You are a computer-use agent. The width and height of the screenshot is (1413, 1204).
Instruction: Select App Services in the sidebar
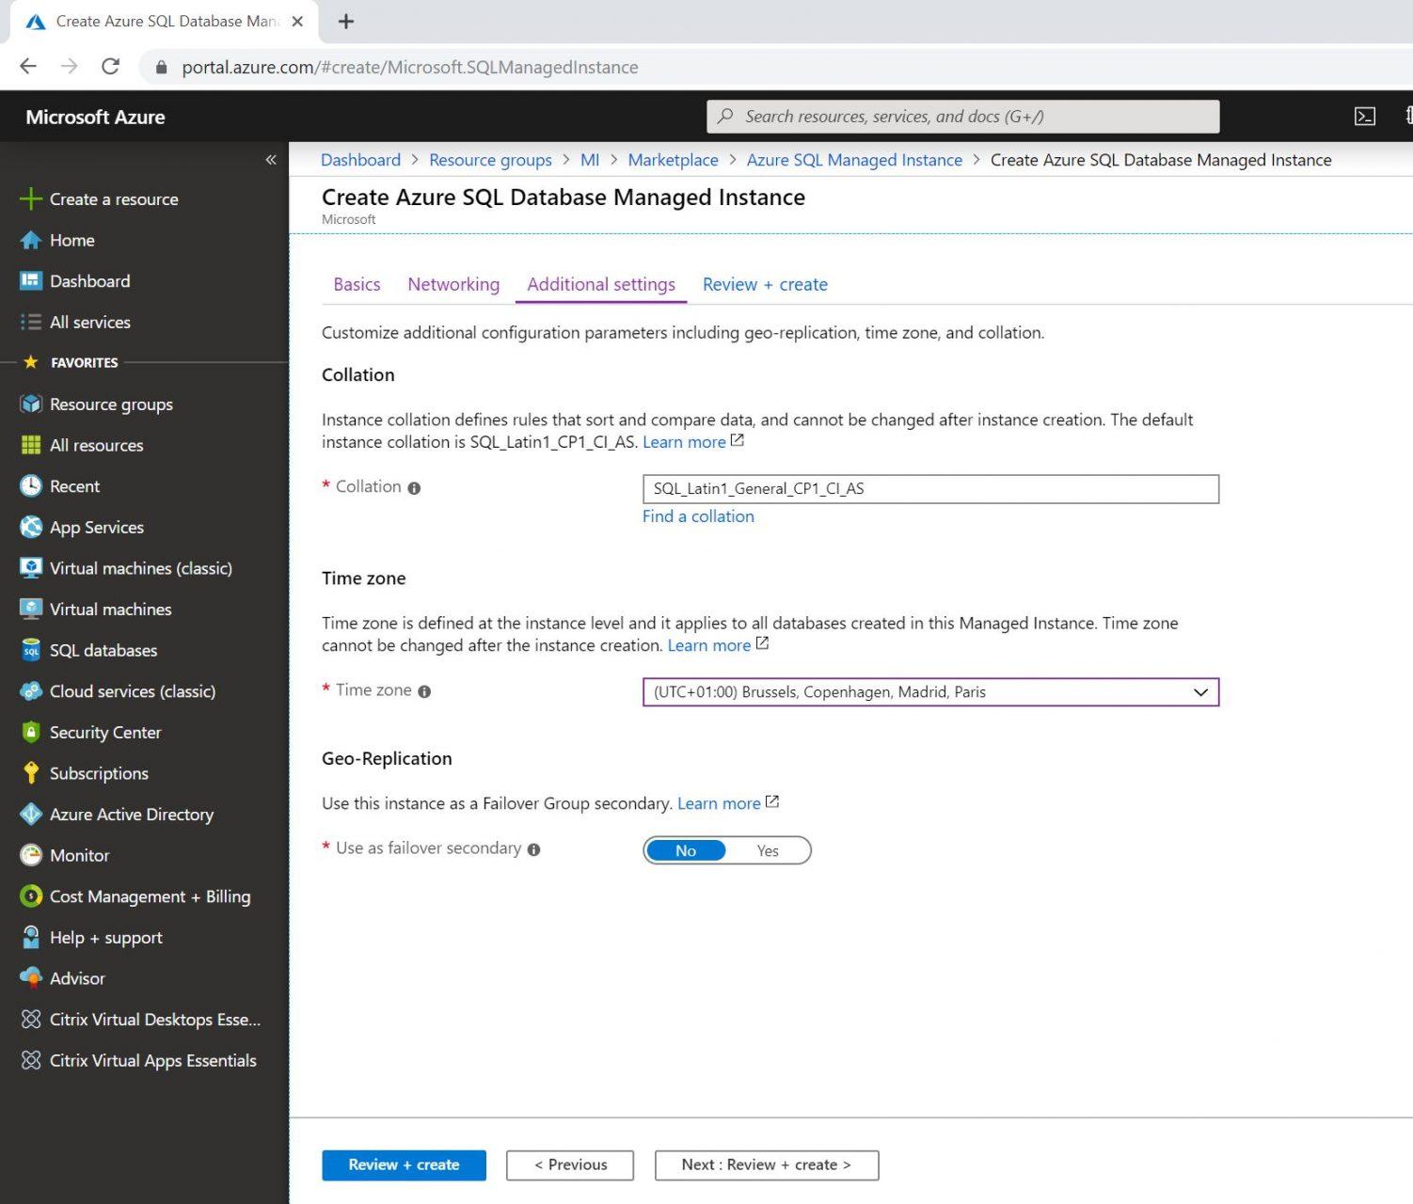coord(96,527)
